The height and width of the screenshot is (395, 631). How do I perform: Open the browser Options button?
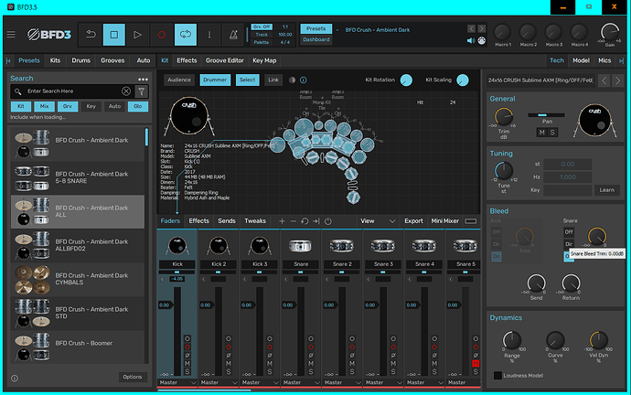(x=133, y=378)
